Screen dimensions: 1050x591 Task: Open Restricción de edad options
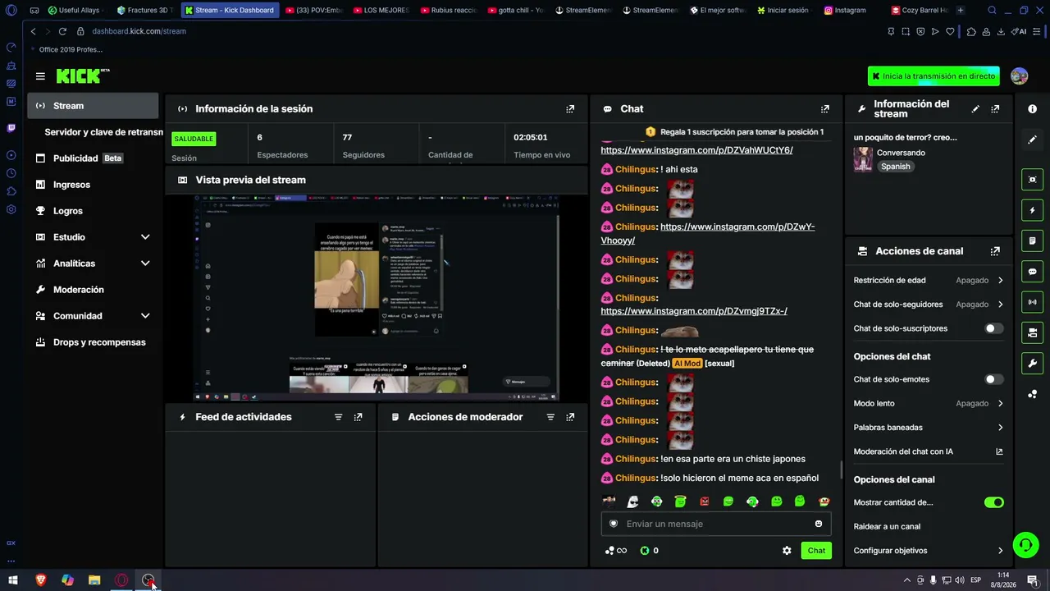click(x=928, y=281)
